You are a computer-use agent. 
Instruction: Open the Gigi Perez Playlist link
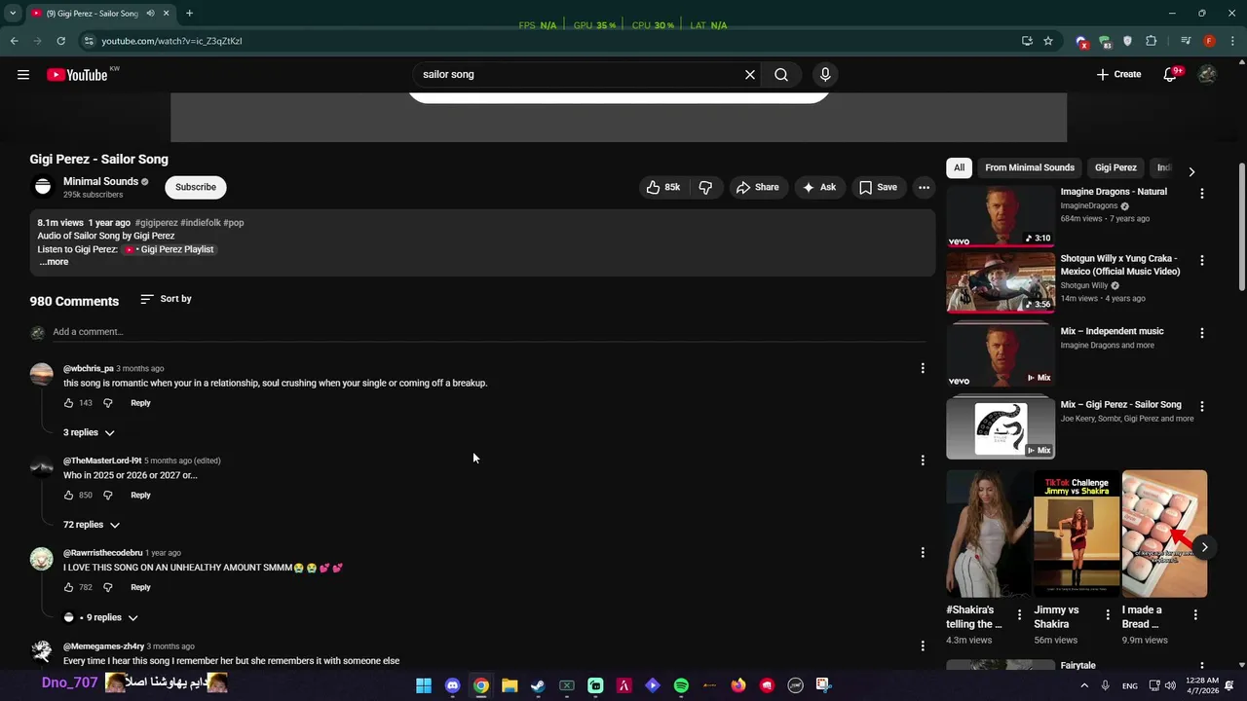169,249
